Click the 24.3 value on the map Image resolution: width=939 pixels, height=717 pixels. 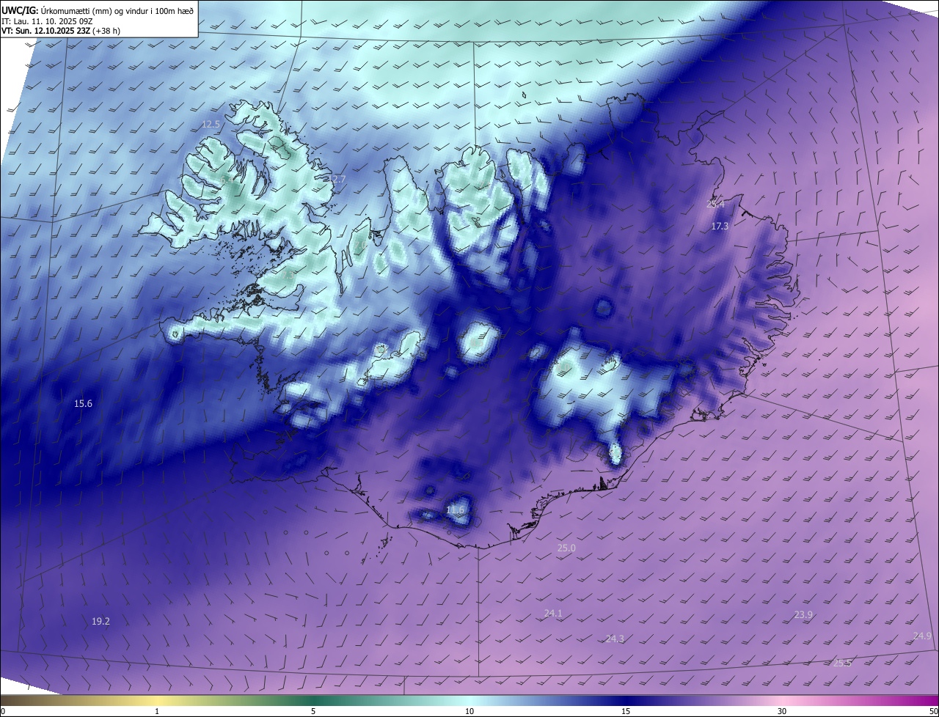click(x=615, y=639)
